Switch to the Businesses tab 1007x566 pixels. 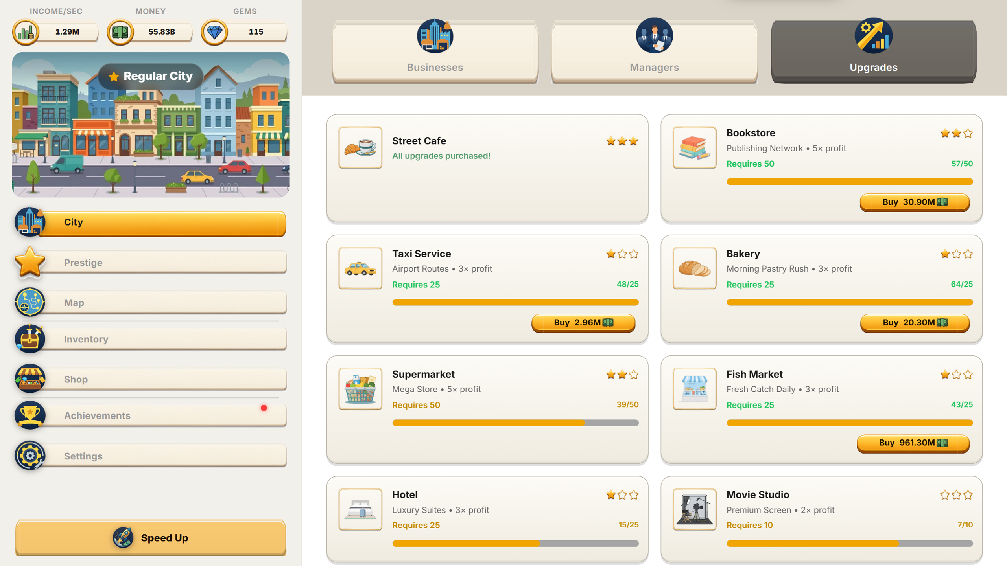coord(435,51)
